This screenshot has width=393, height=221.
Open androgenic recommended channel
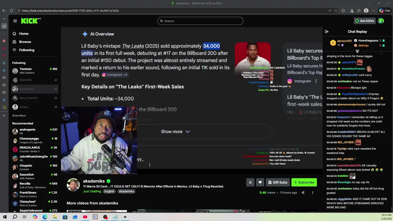[x=34, y=131]
